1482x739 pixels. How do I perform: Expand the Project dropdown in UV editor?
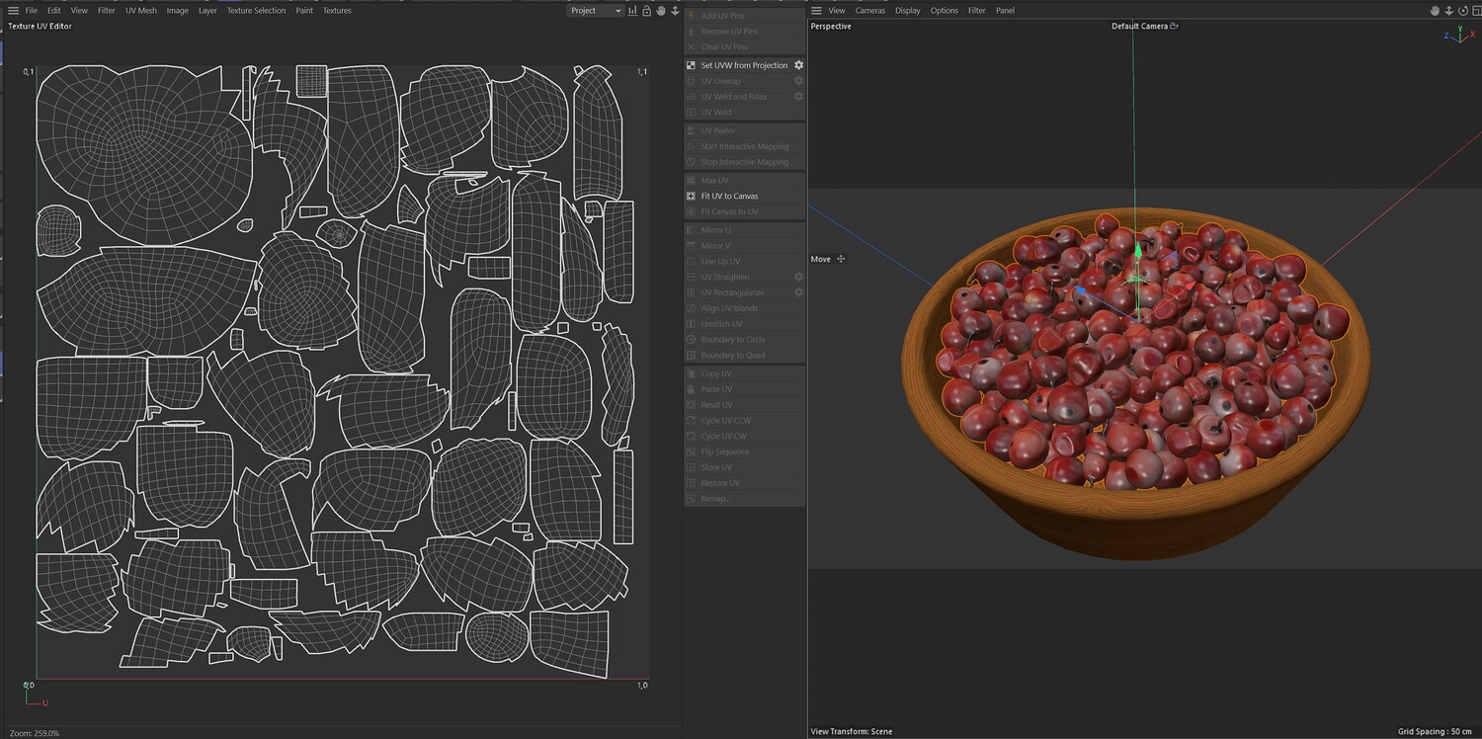596,11
